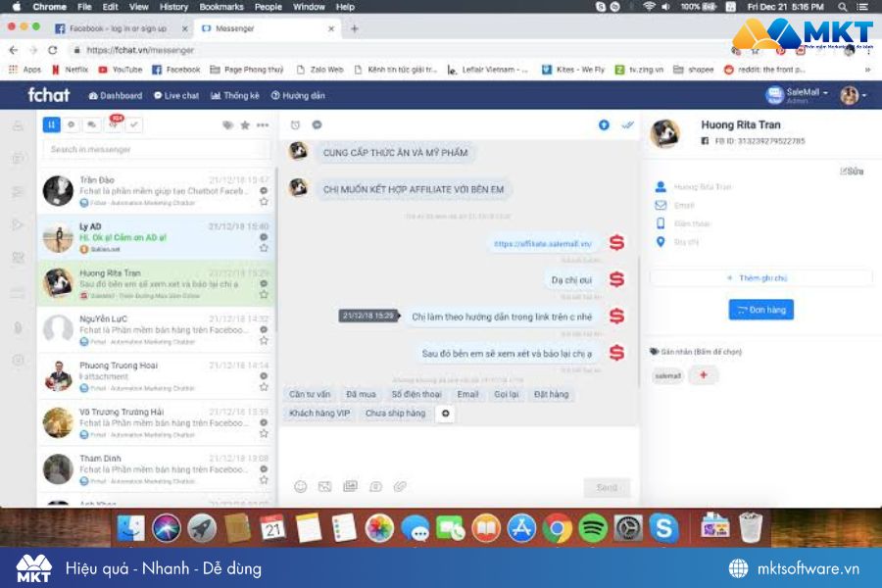Open the SaleMall page dropdown

pos(798,94)
